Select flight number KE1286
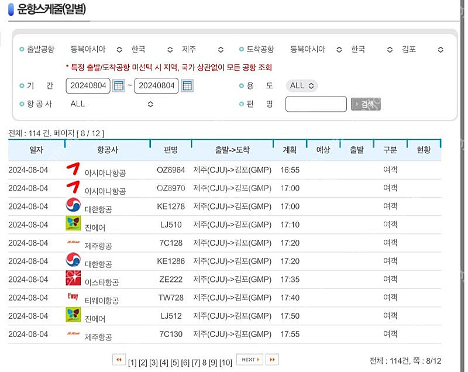Viewport: 468px width, 372px height. click(171, 261)
